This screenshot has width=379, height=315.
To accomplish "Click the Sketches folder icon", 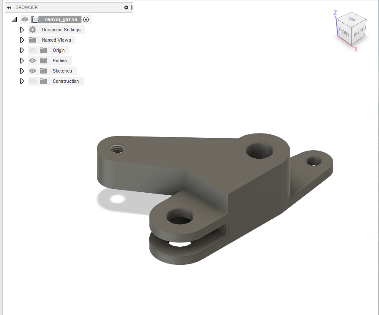I will (x=43, y=71).
